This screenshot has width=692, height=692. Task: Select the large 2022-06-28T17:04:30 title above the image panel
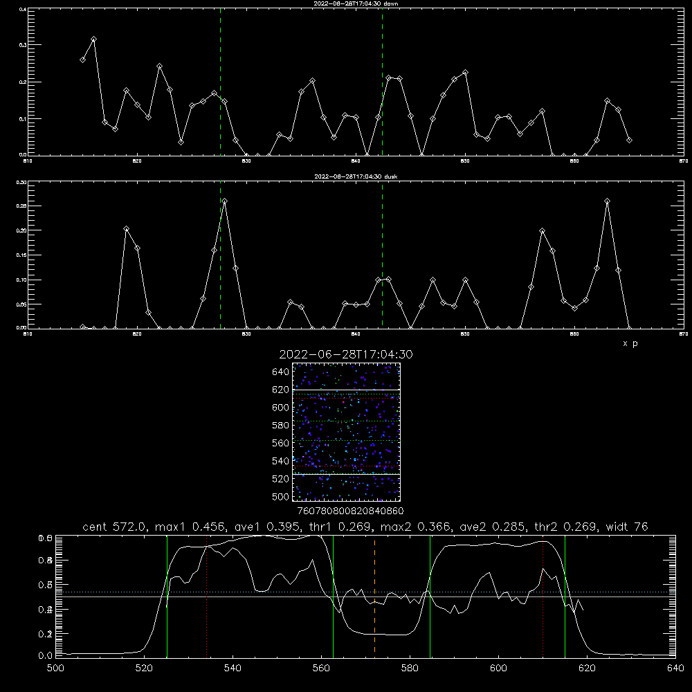(x=346, y=354)
